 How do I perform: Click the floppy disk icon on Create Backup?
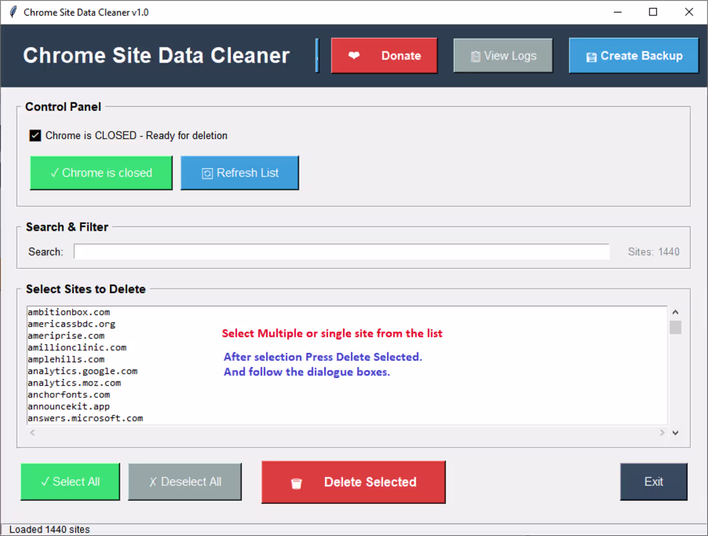(x=591, y=57)
